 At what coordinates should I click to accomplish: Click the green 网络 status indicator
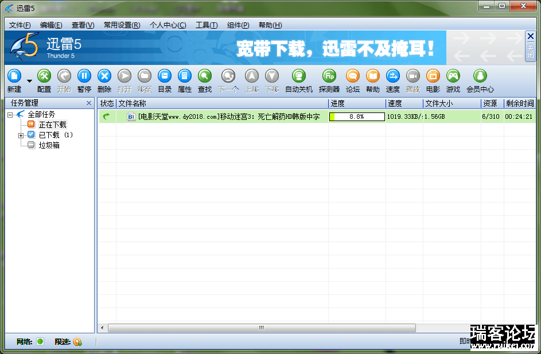pyautogui.click(x=40, y=341)
